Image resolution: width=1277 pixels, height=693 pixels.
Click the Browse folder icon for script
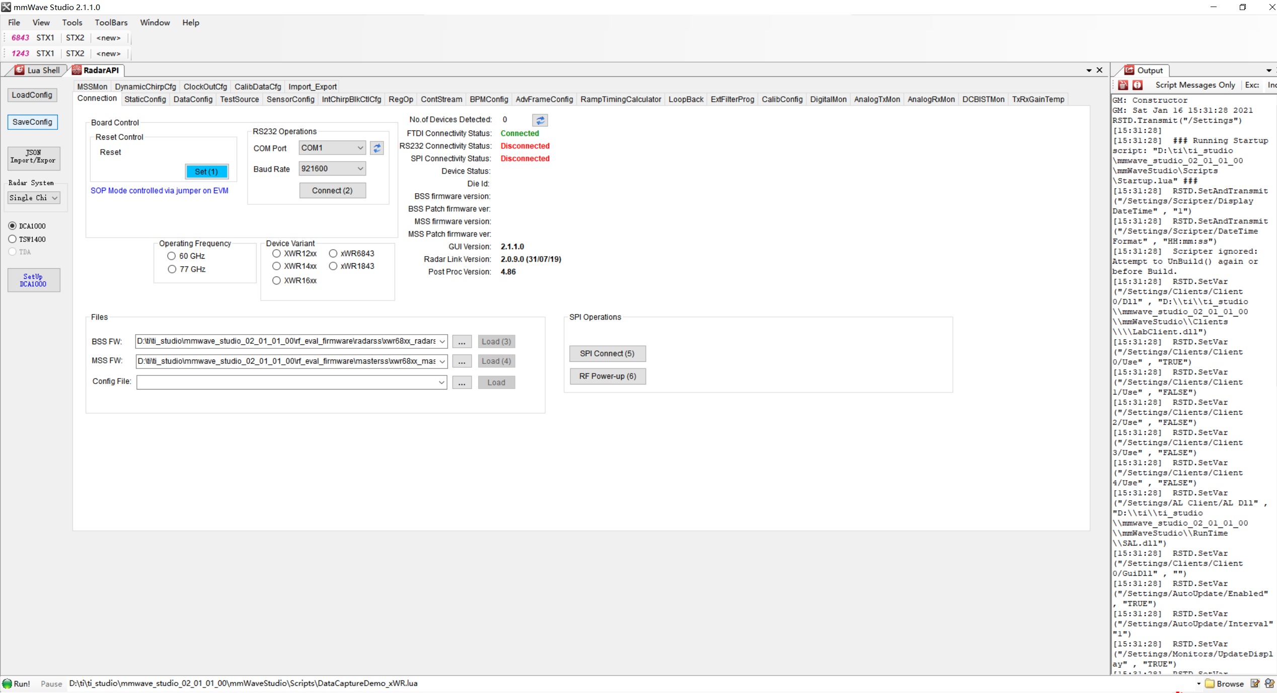coord(1210,683)
